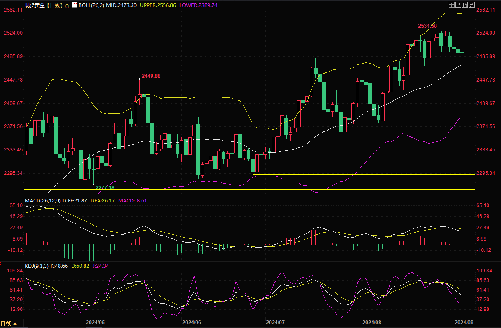Click the 2449.88 peak price label

(x=151, y=76)
